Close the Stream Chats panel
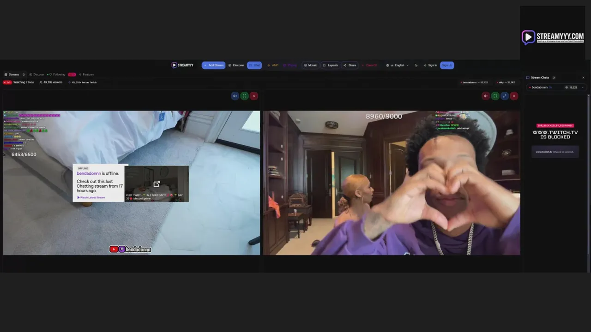 (583, 77)
